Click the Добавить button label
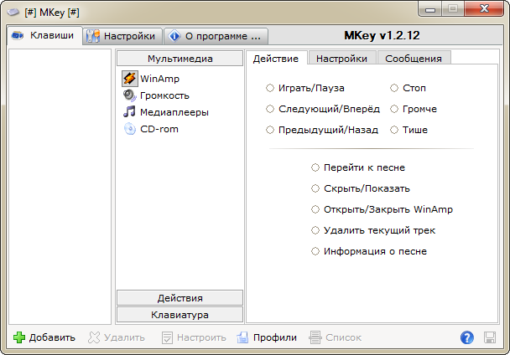The width and height of the screenshot is (510, 355). 52,337
